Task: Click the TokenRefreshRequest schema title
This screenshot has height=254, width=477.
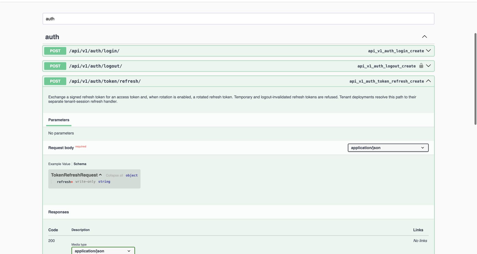Action: click(74, 175)
